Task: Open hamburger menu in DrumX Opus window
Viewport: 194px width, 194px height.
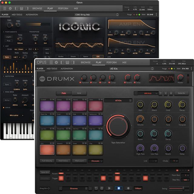Action: 51,62
